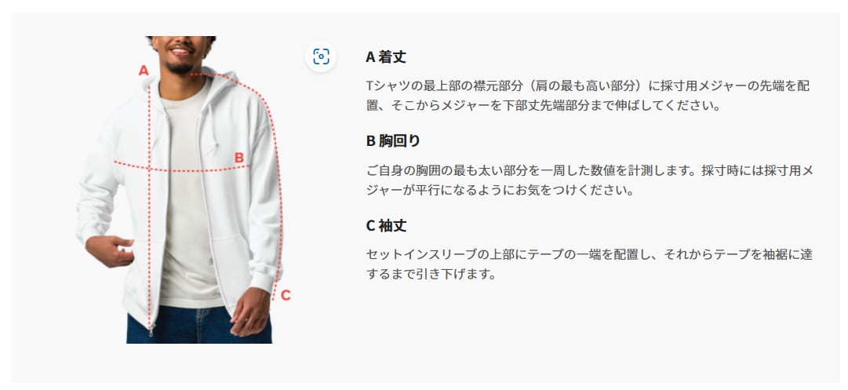Click the hoodie zipper pull at bottom

[151, 330]
